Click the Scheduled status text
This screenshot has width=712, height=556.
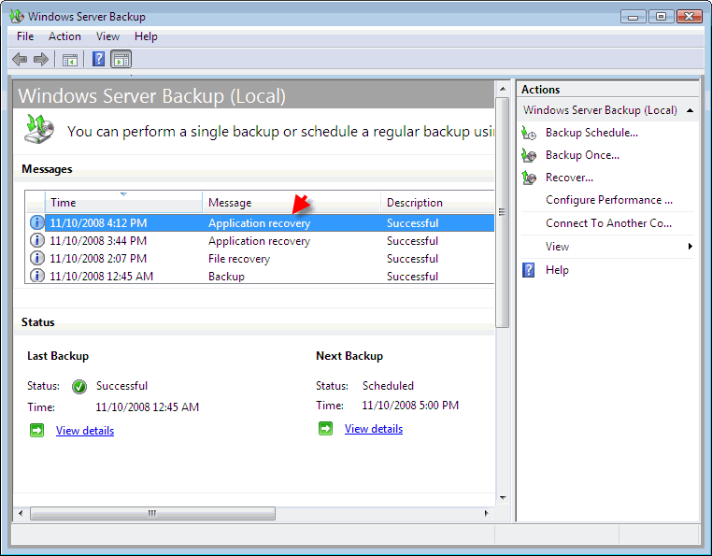tap(388, 386)
